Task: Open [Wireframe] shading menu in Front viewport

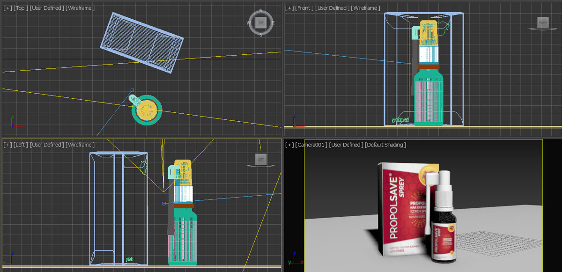Action: (366, 8)
